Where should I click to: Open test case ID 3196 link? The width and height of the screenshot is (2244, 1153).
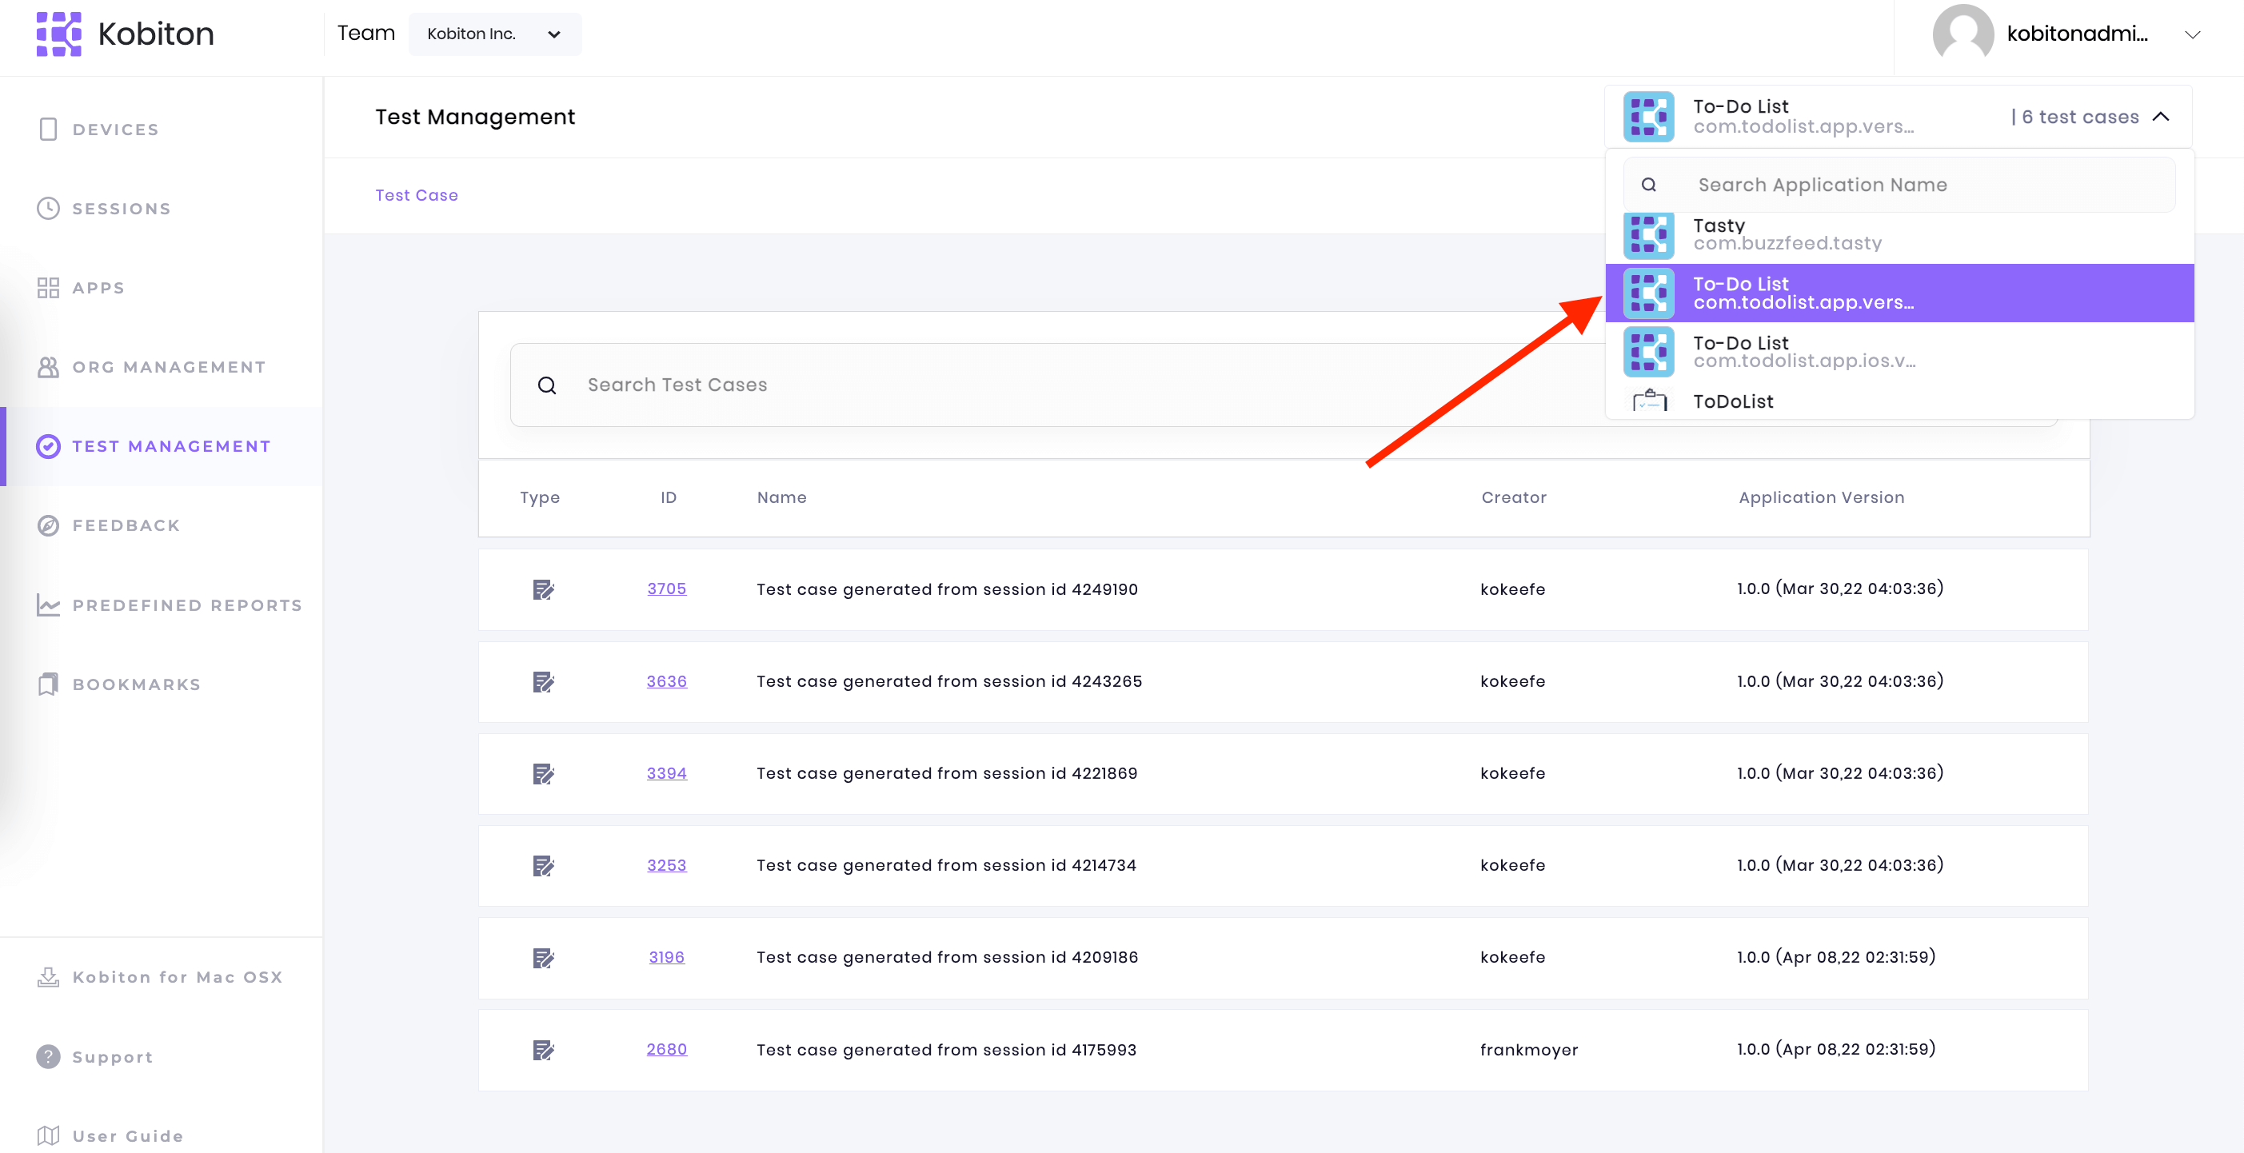pyautogui.click(x=666, y=957)
